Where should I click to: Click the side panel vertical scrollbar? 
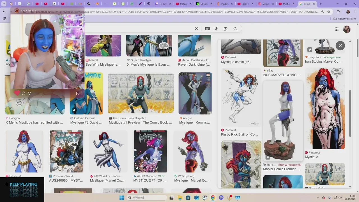[350, 114]
